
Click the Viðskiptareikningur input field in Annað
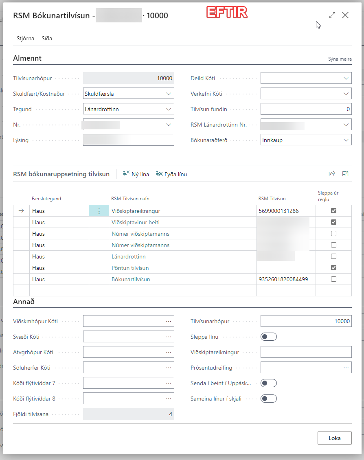click(306, 352)
